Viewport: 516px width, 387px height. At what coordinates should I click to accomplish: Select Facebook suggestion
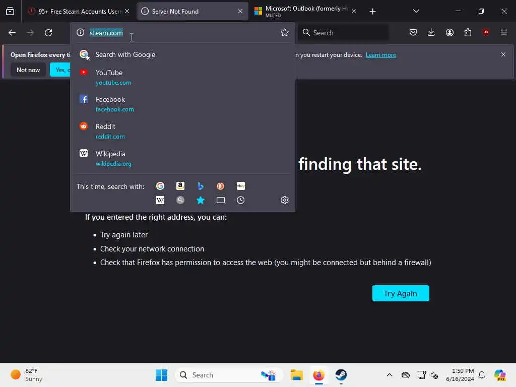coord(182,104)
